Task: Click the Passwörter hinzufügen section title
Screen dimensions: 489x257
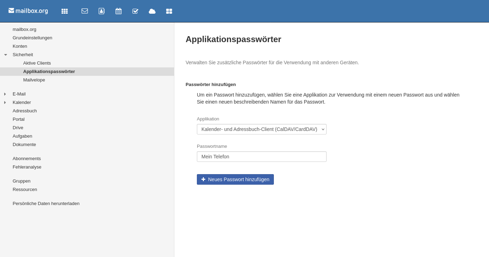Action: tap(211, 85)
